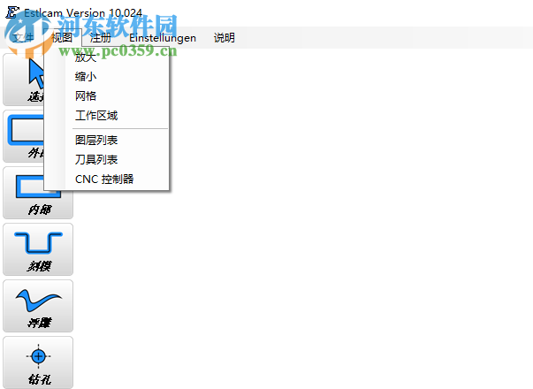
Task: Close the open 视图 menu
Action: point(62,37)
